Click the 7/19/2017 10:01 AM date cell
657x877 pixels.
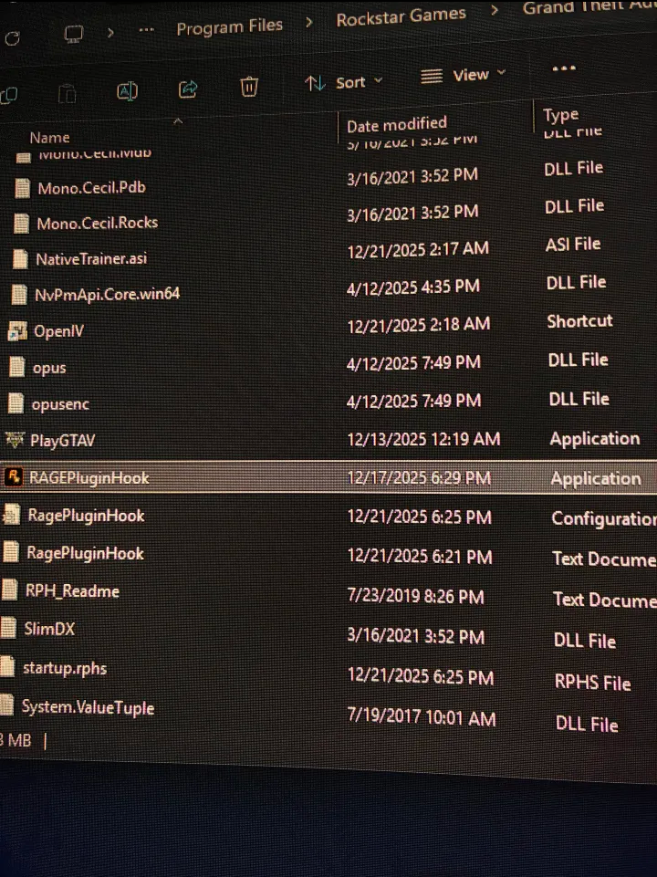tap(422, 717)
